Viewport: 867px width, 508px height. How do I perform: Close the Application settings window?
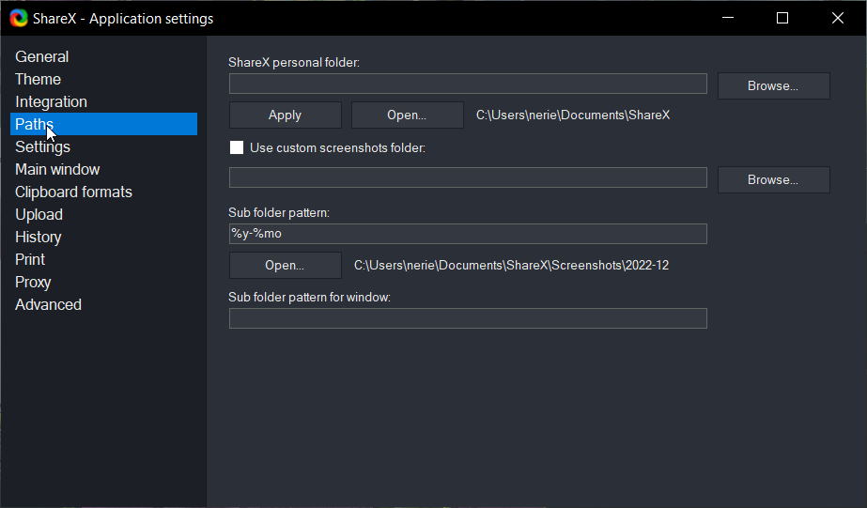click(x=838, y=18)
